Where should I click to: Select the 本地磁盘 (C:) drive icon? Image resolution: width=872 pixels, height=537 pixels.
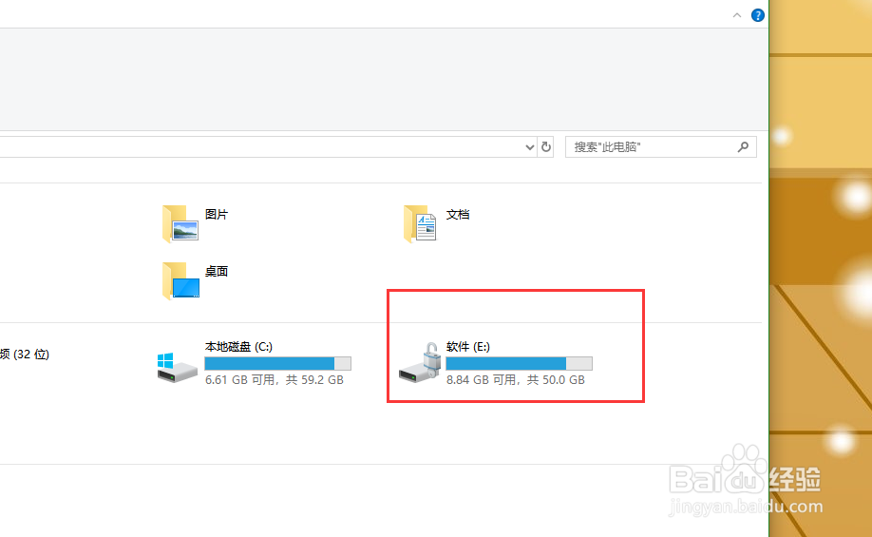(x=178, y=366)
